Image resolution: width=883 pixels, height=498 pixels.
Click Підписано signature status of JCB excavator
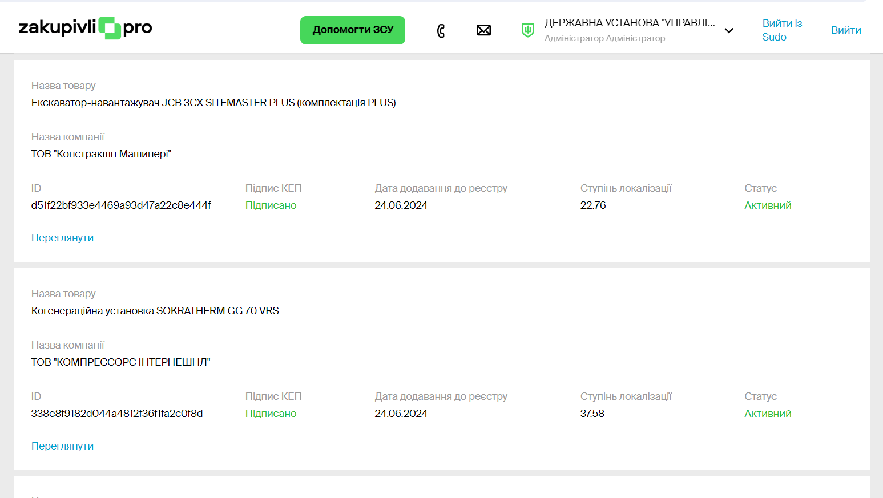[271, 205]
